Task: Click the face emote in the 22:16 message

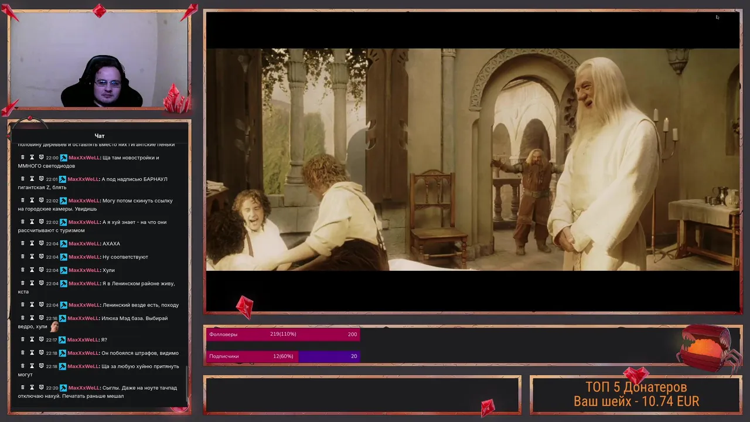Action: tap(54, 326)
